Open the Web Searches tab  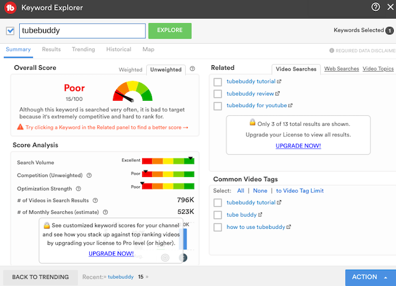(341, 69)
